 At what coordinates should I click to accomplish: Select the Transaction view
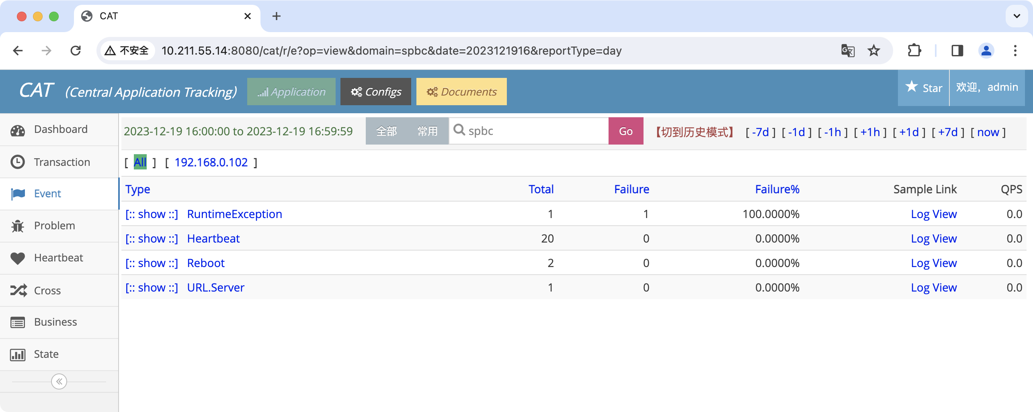(x=62, y=162)
